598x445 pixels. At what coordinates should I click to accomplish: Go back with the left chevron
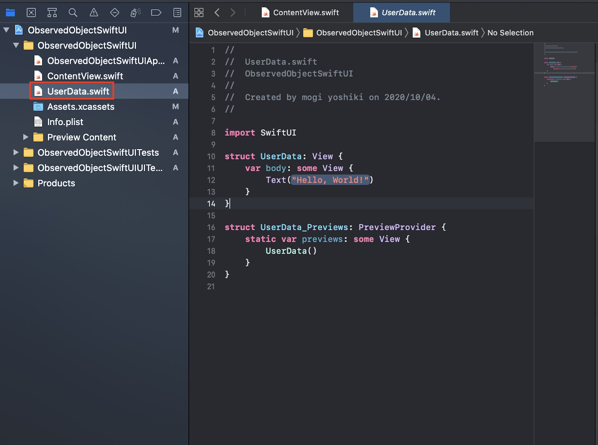click(x=217, y=13)
